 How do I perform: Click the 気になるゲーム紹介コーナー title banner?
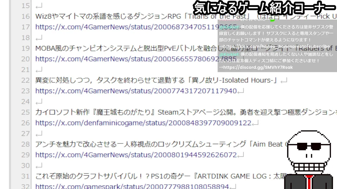(x=265, y=8)
